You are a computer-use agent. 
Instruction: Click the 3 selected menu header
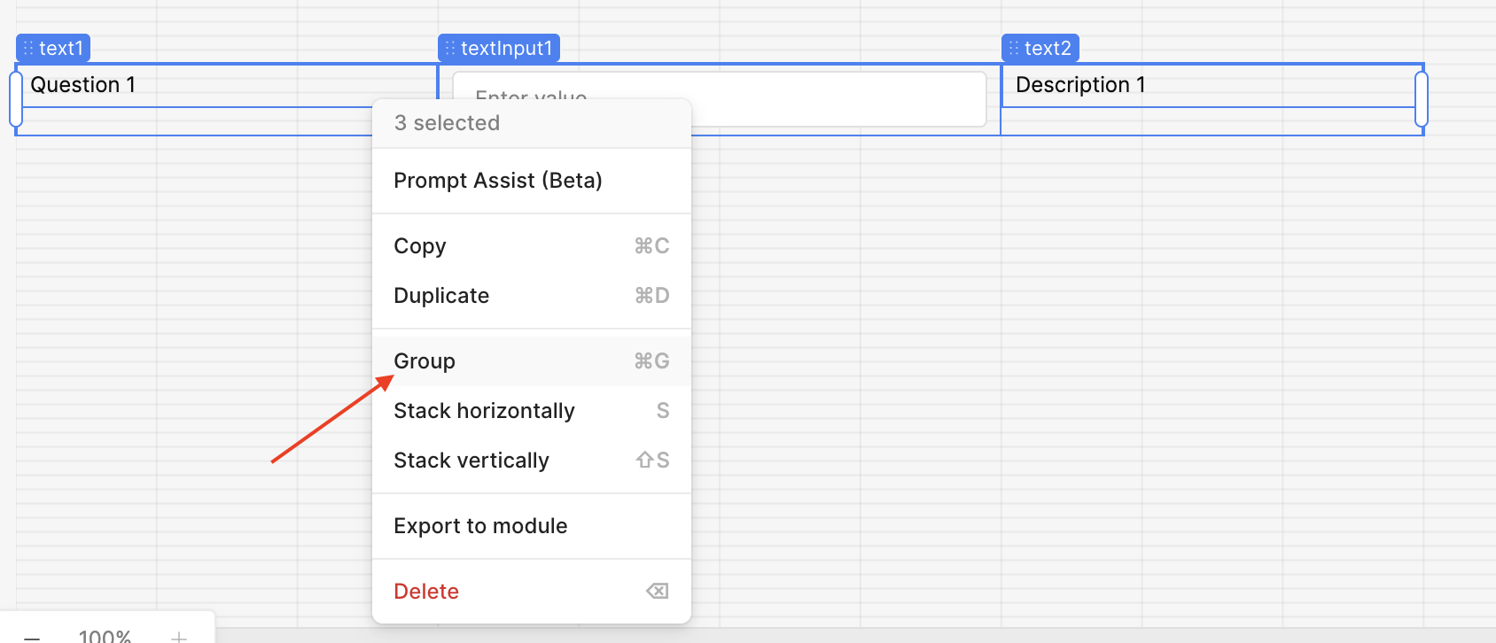447,123
